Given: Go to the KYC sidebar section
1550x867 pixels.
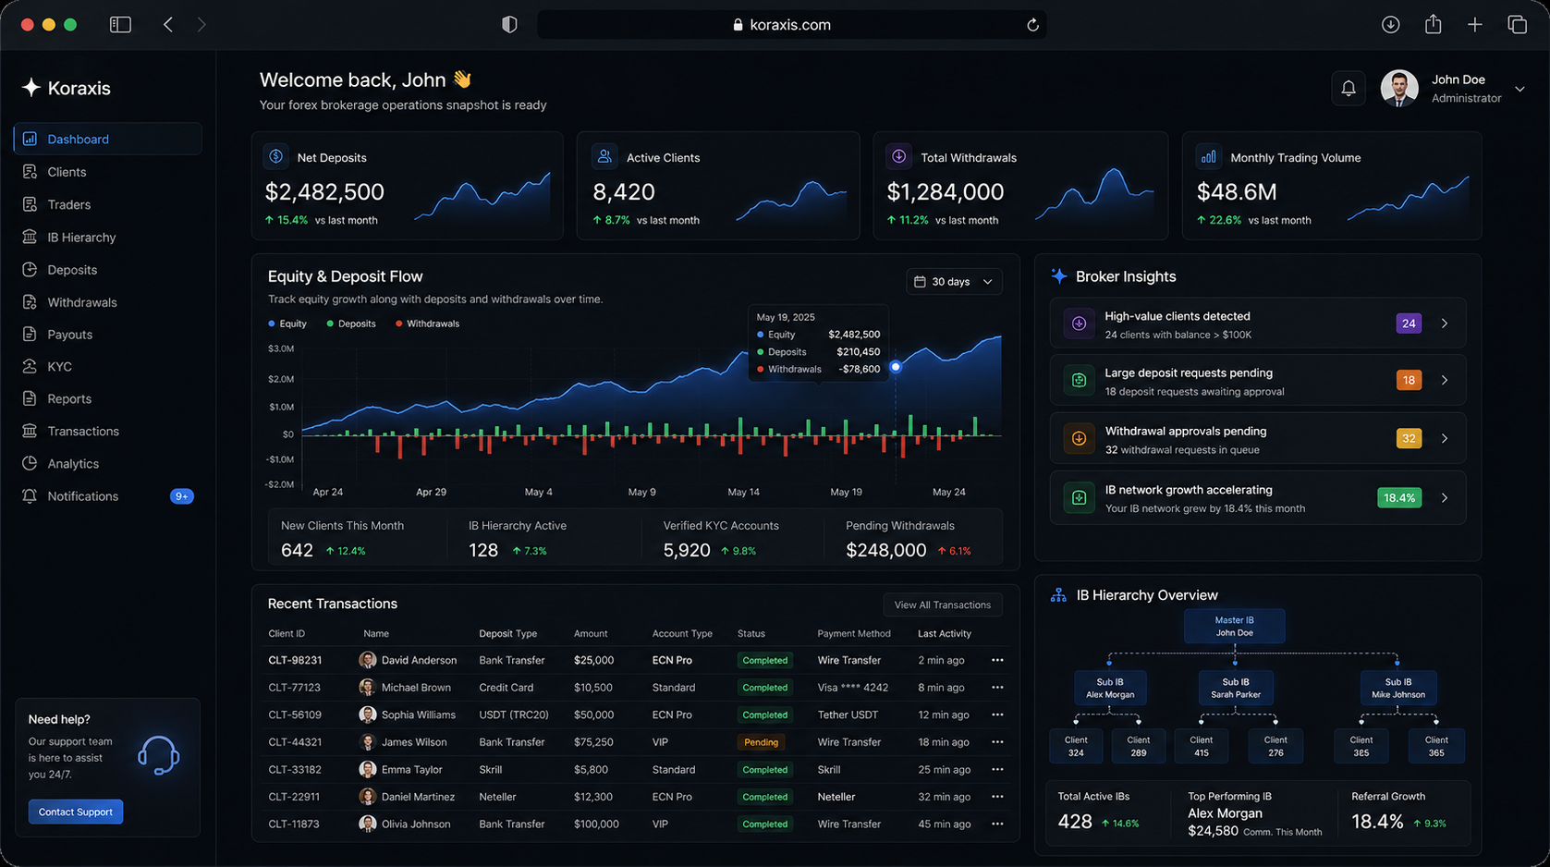Looking at the screenshot, I should click(59, 367).
